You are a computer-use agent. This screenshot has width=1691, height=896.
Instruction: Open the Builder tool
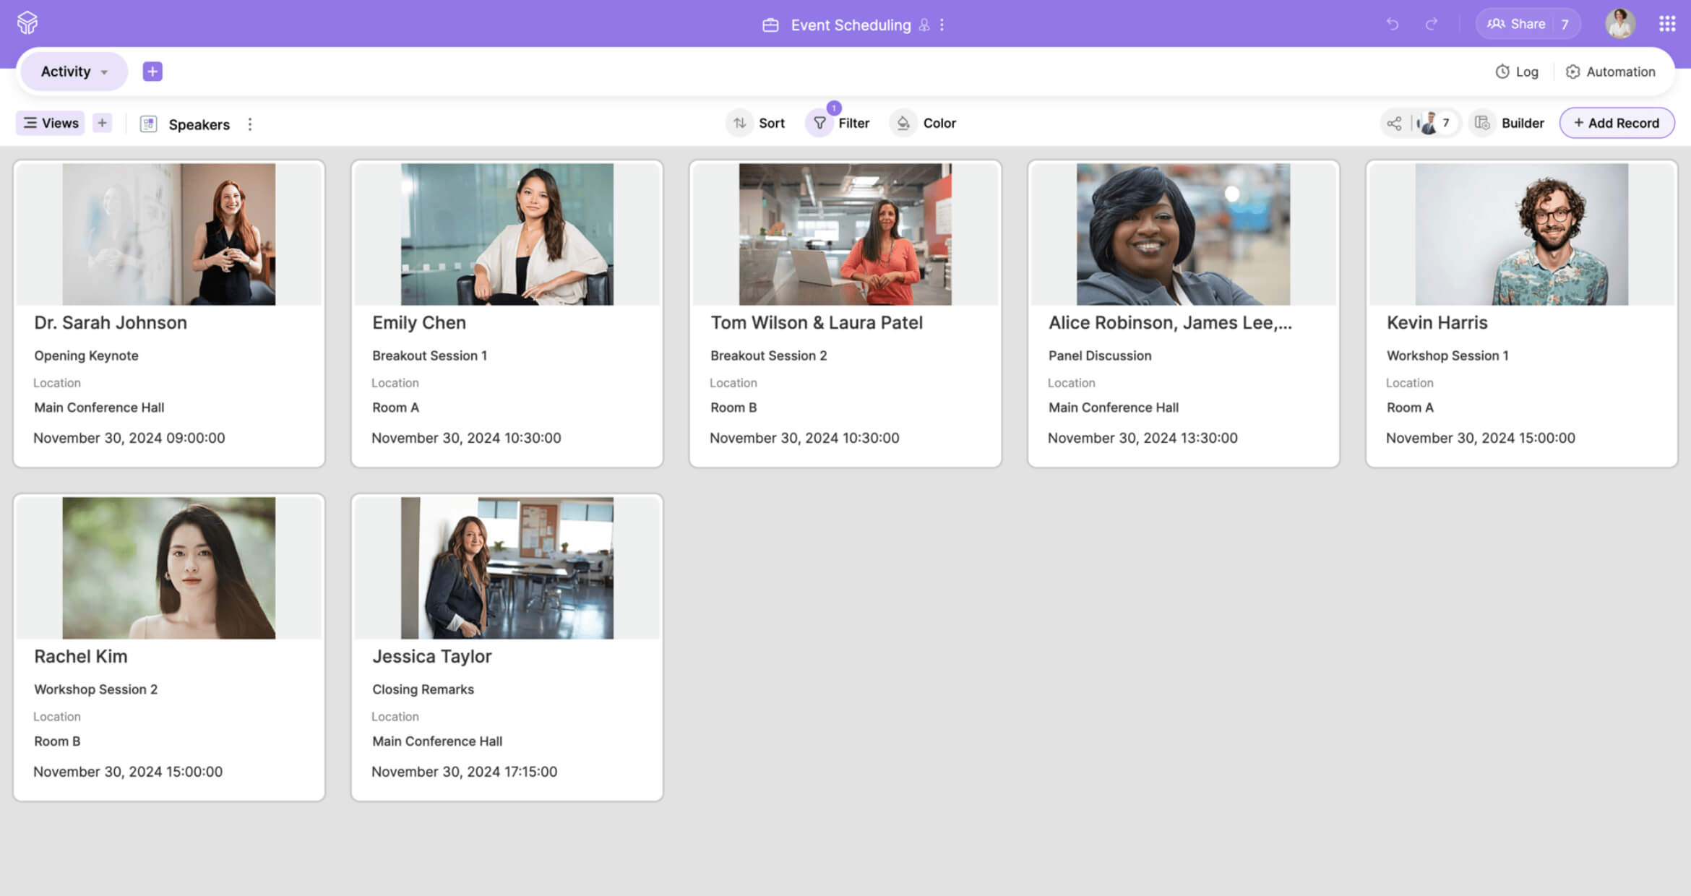[x=1510, y=123]
